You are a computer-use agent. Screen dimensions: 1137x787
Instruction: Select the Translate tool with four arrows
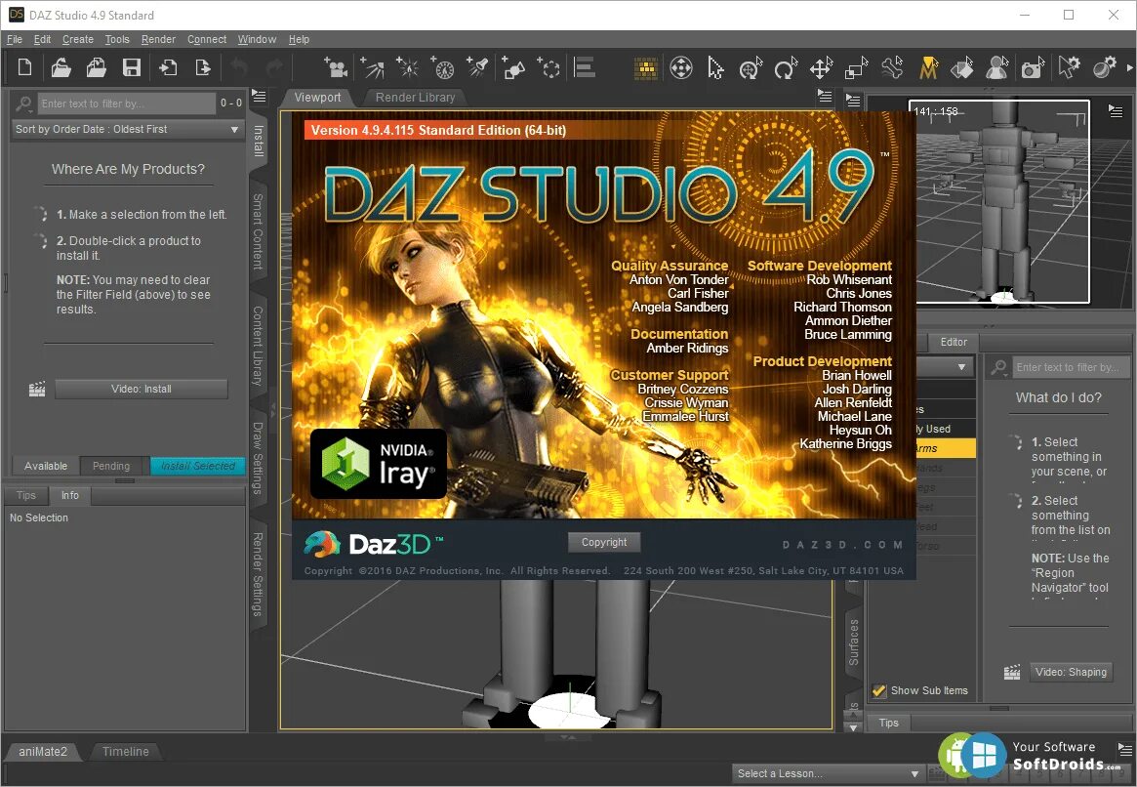(822, 68)
